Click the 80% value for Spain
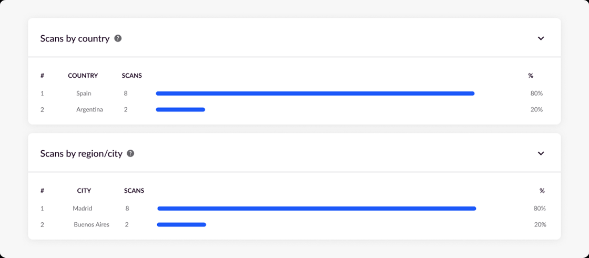Image resolution: width=589 pixels, height=258 pixels. [x=536, y=94]
